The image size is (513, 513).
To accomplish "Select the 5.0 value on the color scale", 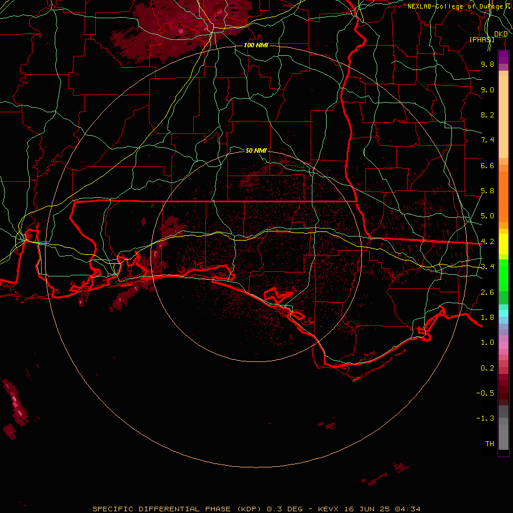I will (487, 216).
